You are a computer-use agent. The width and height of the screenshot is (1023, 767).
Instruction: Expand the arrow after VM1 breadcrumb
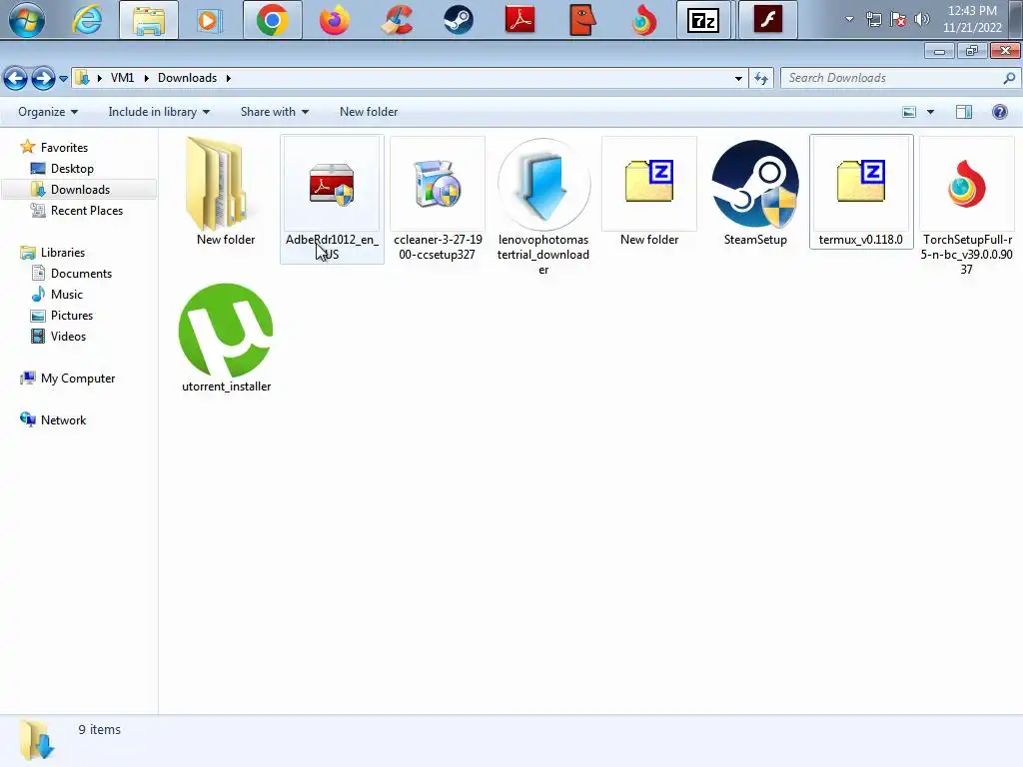click(x=146, y=78)
